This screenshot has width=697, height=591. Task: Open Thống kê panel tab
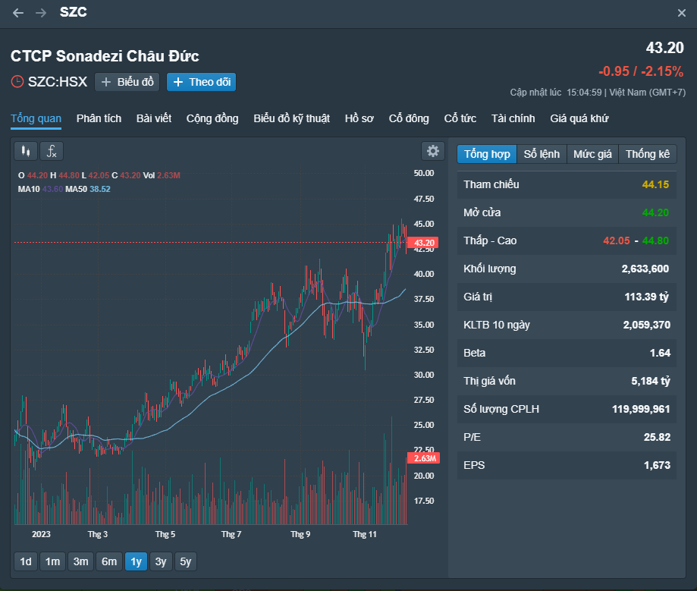(647, 154)
